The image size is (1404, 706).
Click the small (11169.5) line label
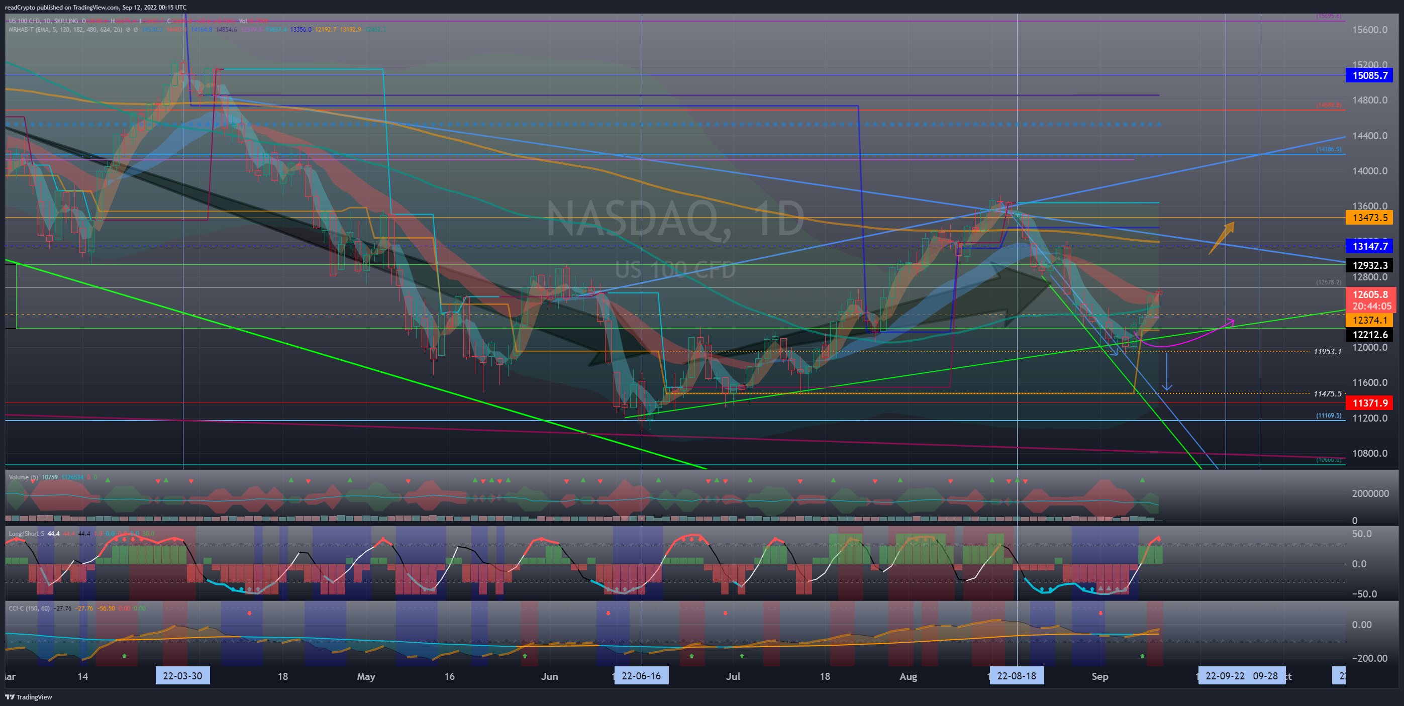pos(1329,416)
